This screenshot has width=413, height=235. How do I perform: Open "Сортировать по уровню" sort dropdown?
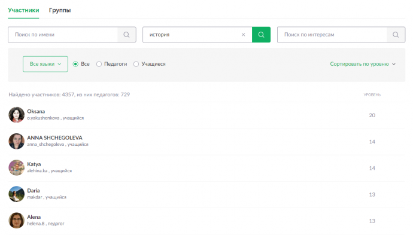pos(363,64)
